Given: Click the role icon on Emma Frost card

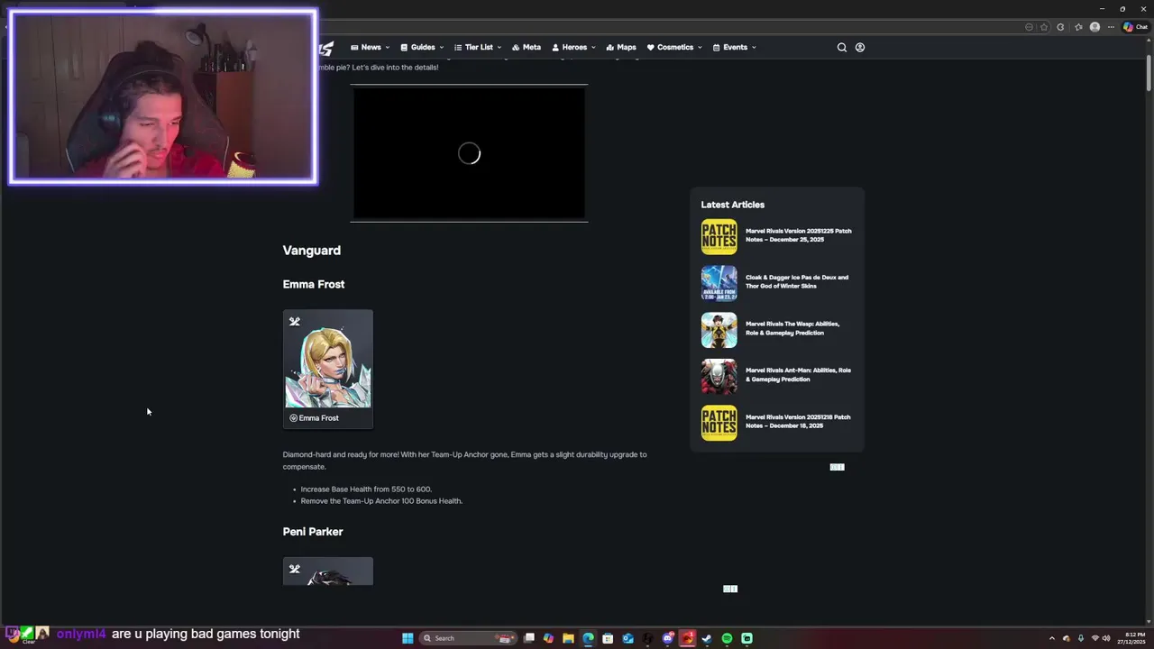Looking at the screenshot, I should point(294,322).
